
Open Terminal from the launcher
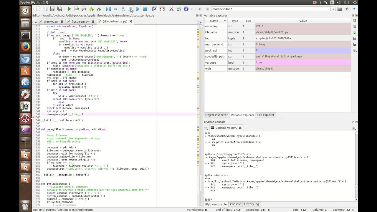point(25,35)
